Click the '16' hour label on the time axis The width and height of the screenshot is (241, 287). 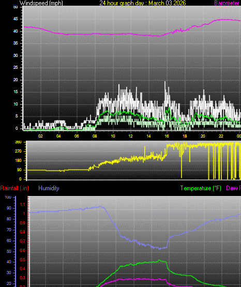click(167, 136)
